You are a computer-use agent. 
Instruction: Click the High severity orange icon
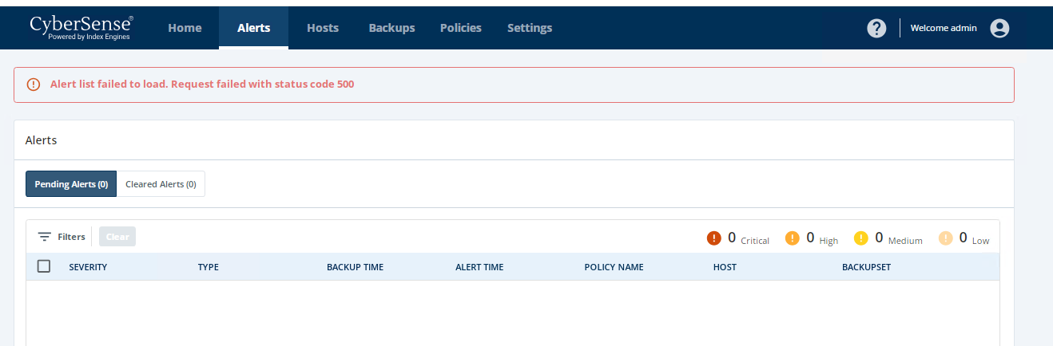pos(793,238)
